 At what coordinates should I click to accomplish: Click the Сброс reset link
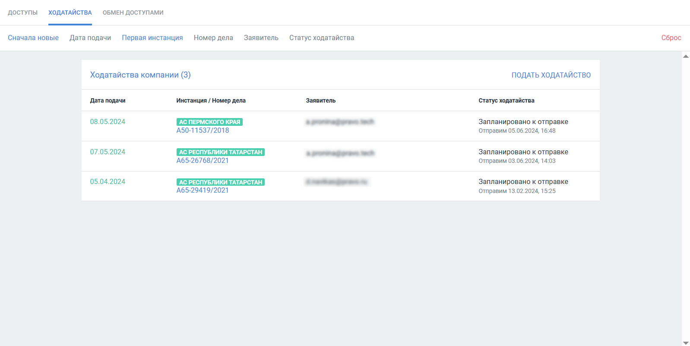671,38
